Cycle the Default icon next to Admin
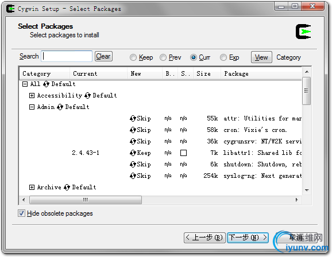This screenshot has width=332, height=257. [x=60, y=107]
